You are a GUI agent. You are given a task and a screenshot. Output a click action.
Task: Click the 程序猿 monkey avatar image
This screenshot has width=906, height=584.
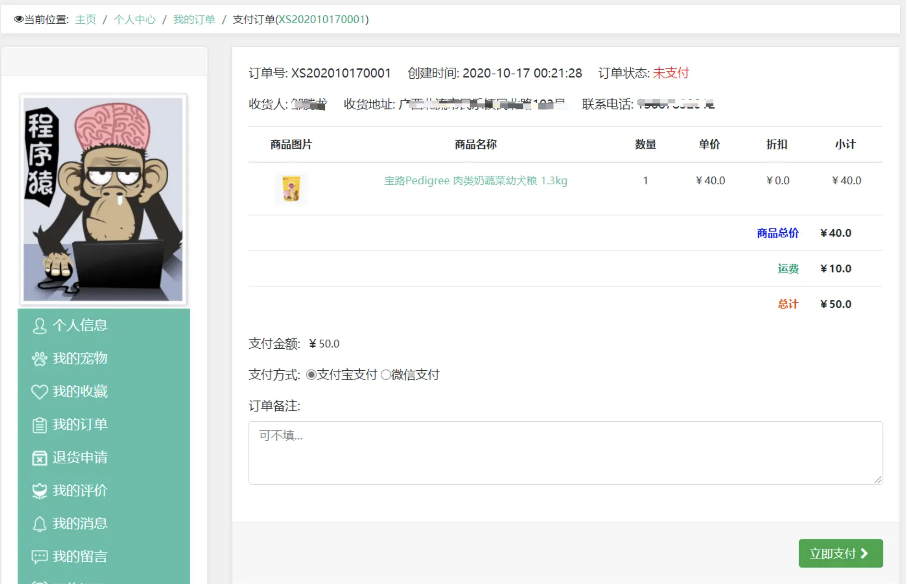[x=103, y=200]
